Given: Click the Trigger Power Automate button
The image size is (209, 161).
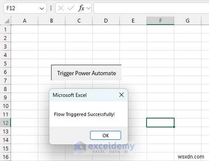Looking at the screenshot, I should coord(86,73).
